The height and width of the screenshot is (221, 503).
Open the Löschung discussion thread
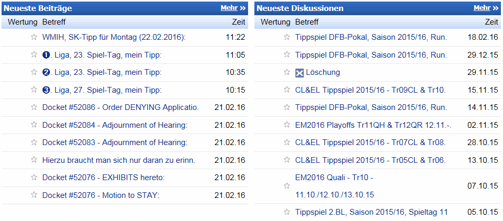tap(323, 72)
